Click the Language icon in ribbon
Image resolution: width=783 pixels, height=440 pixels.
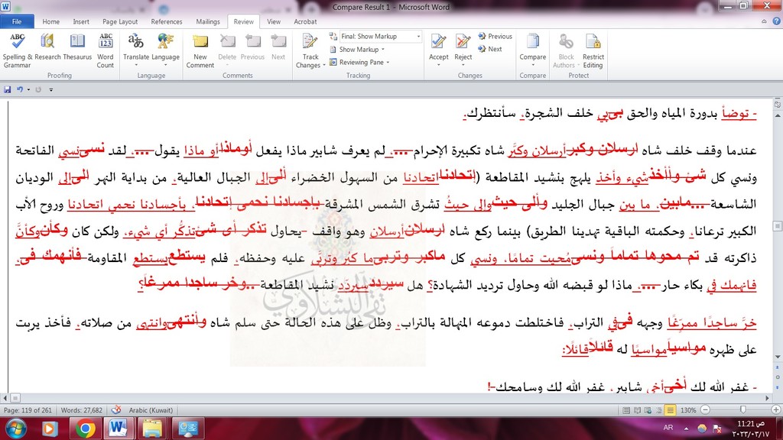pyautogui.click(x=165, y=41)
